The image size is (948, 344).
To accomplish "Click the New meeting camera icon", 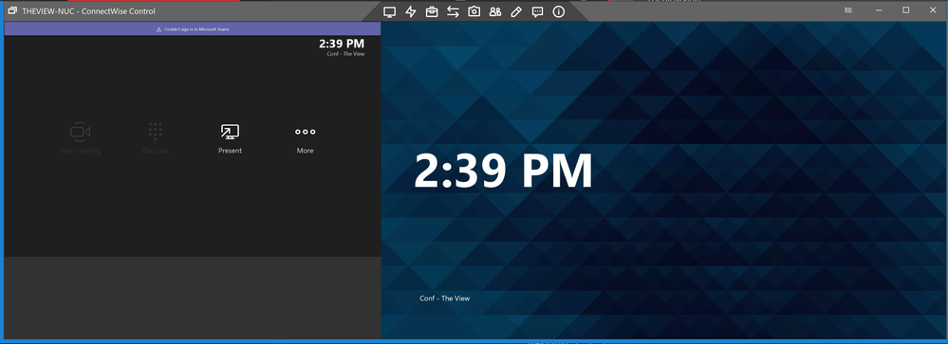I will click(80, 132).
